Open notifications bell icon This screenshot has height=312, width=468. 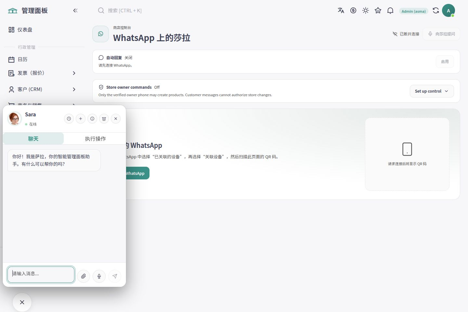coord(390,10)
